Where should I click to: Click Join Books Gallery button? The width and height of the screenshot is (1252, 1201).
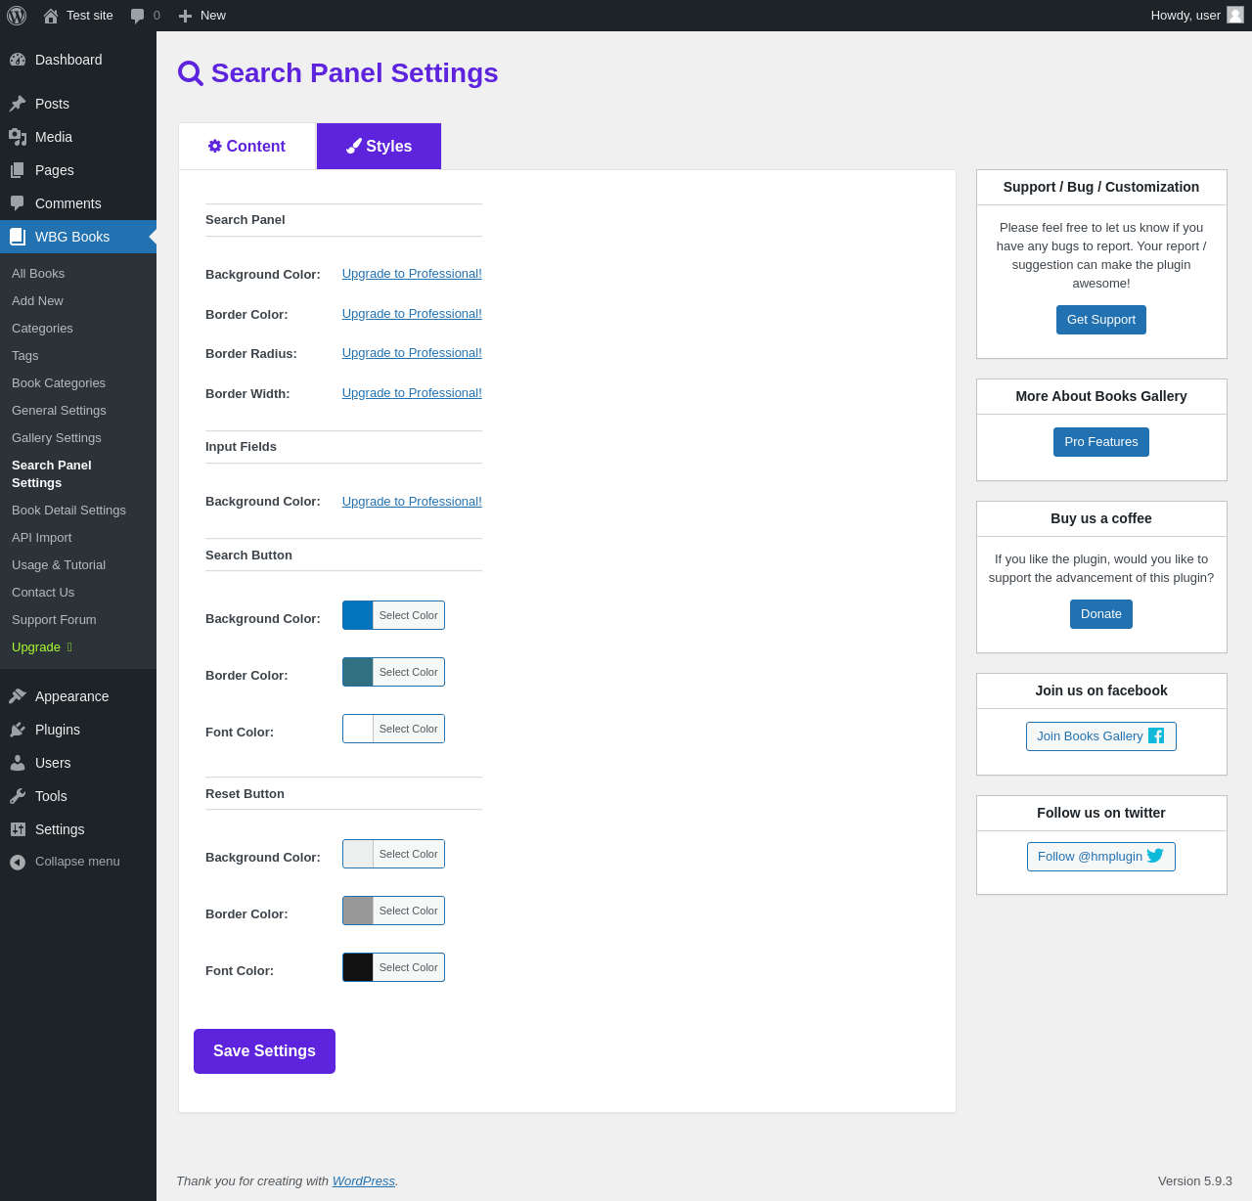tap(1101, 736)
